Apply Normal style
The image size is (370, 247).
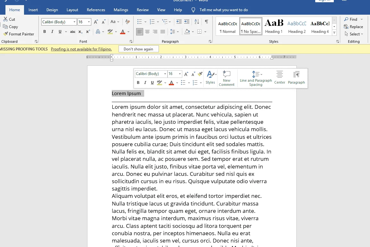point(227,26)
